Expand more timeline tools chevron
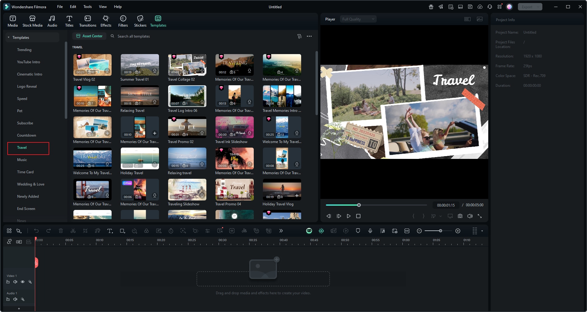Screen dimensions: 587x312 click(x=281, y=231)
